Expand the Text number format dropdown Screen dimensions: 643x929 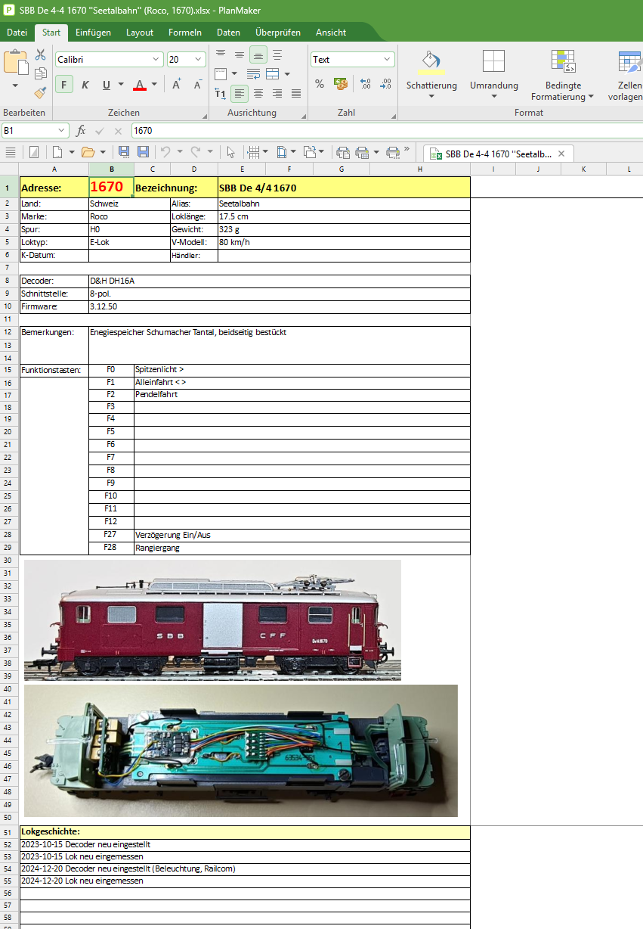(x=387, y=60)
